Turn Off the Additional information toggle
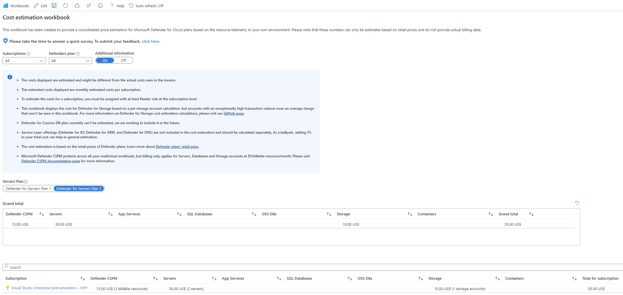Viewport: 623px width, 295px height. (x=123, y=60)
